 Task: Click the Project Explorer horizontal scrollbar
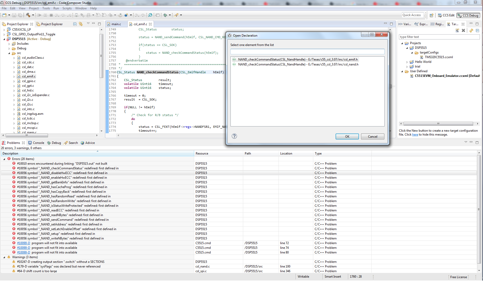27,135
